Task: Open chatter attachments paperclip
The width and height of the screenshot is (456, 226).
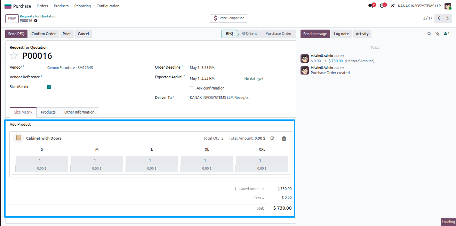Action: [x=438, y=34]
